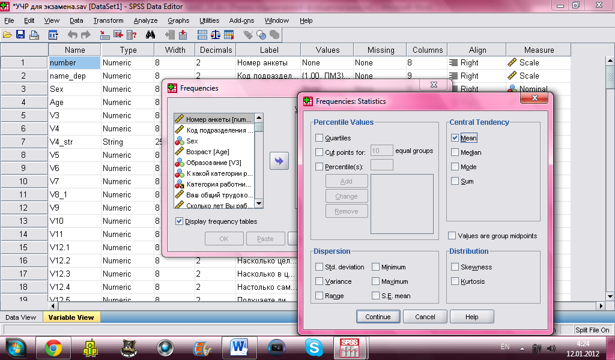
Task: Click the Redo arrow icon
Action: click(x=85, y=35)
